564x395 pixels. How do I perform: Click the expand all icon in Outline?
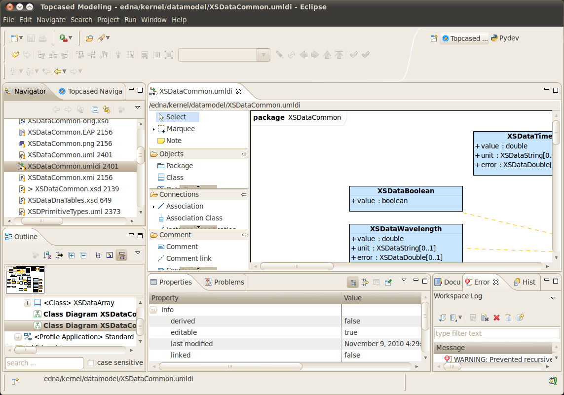[x=72, y=255]
